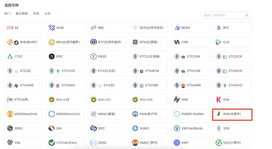Click the XZC(小零币) green Z icon
The height and width of the screenshot is (149, 272).
(219, 143)
